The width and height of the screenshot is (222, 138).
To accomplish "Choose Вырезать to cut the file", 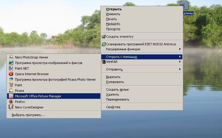I will [x=142, y=77].
